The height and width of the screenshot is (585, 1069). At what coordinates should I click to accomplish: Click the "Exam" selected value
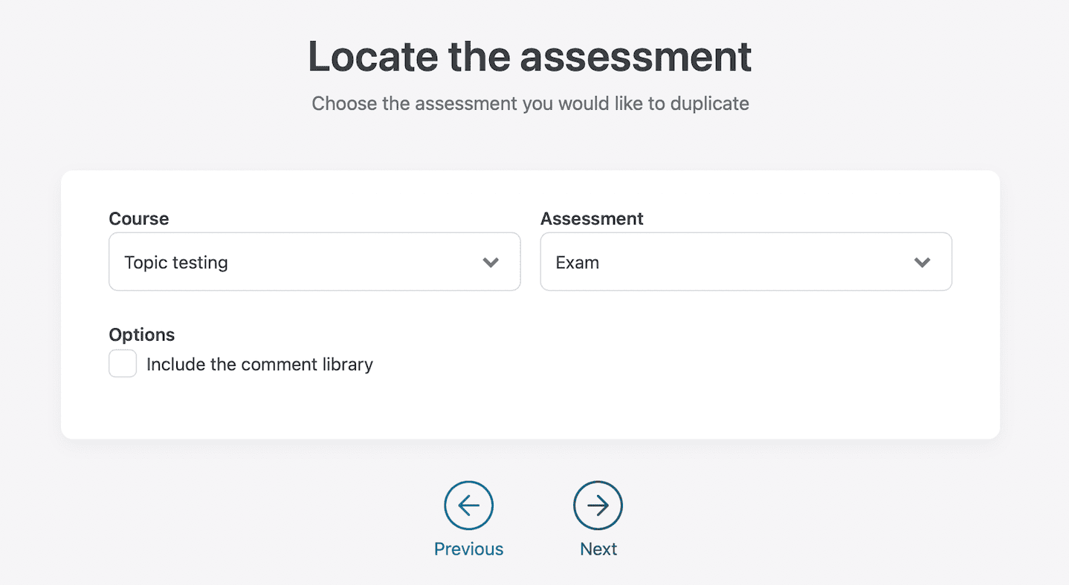click(578, 263)
